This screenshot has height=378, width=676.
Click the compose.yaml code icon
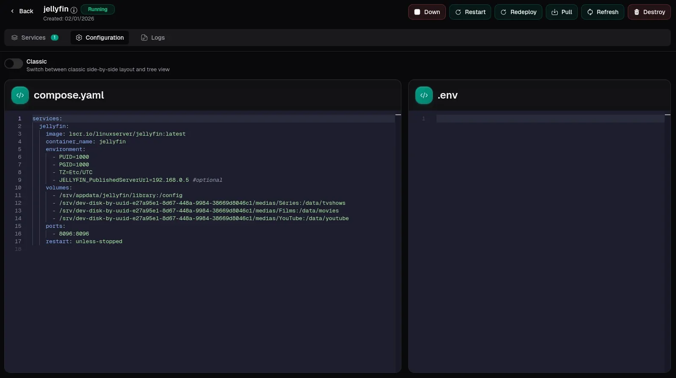20,95
